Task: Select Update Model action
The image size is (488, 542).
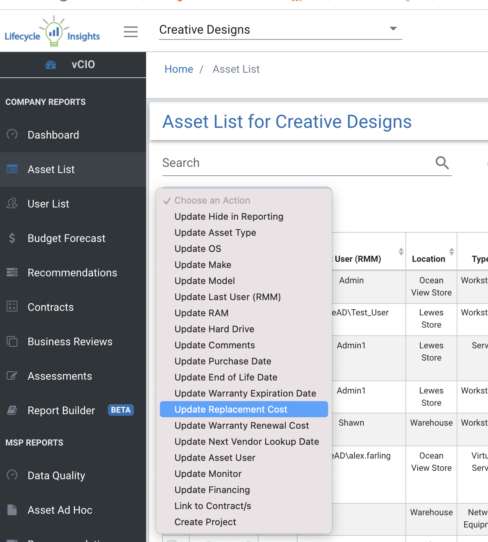Action: (x=244, y=281)
